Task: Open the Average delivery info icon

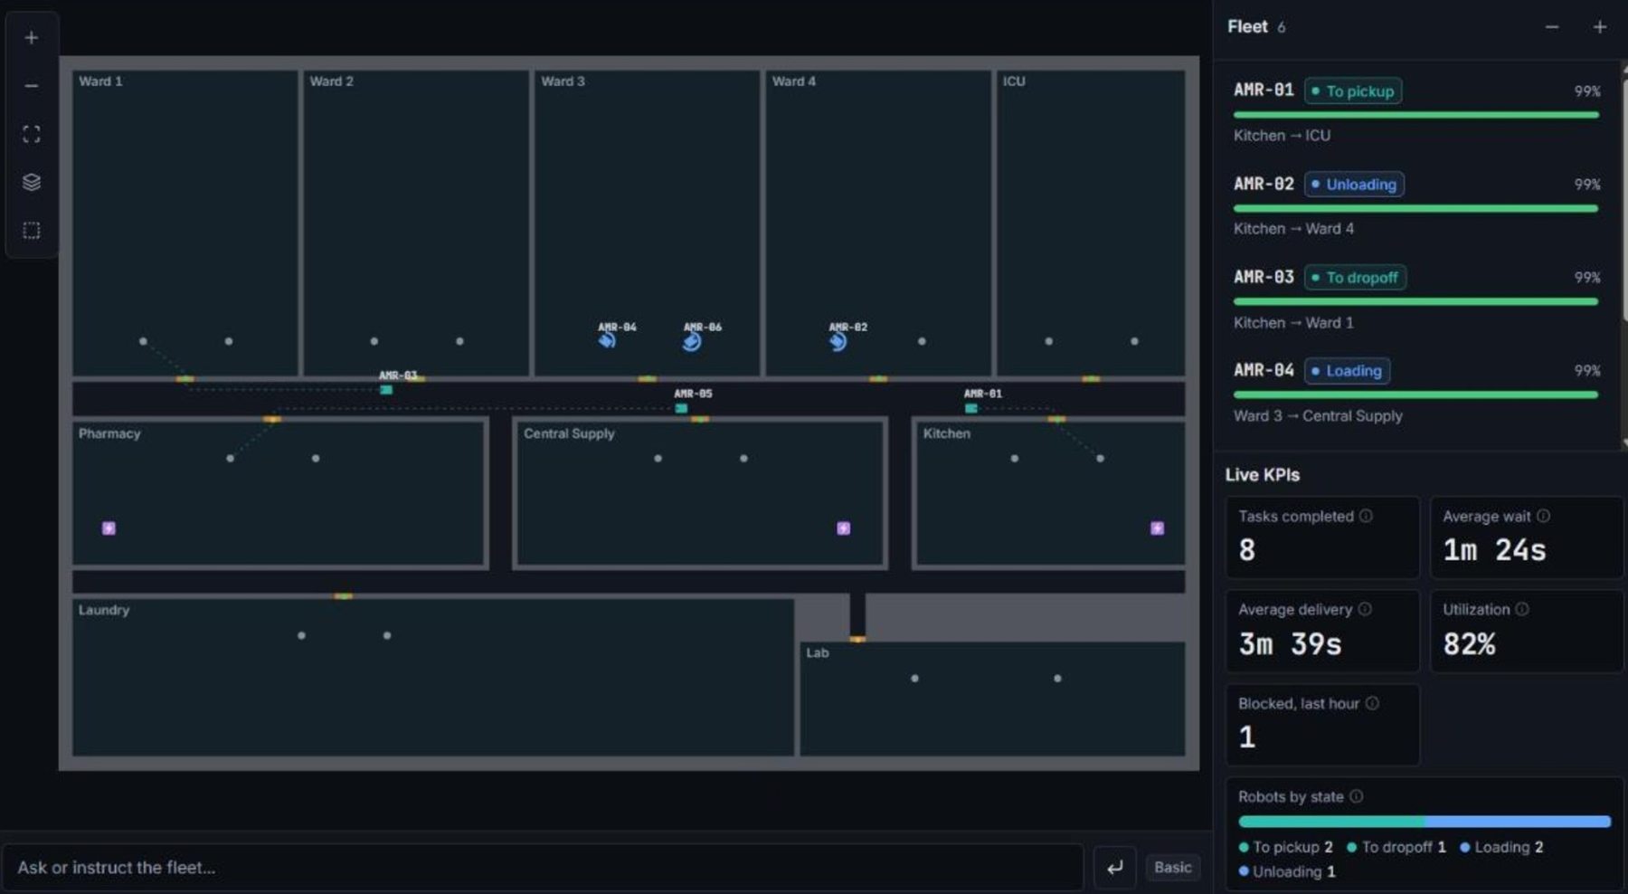Action: (1365, 609)
